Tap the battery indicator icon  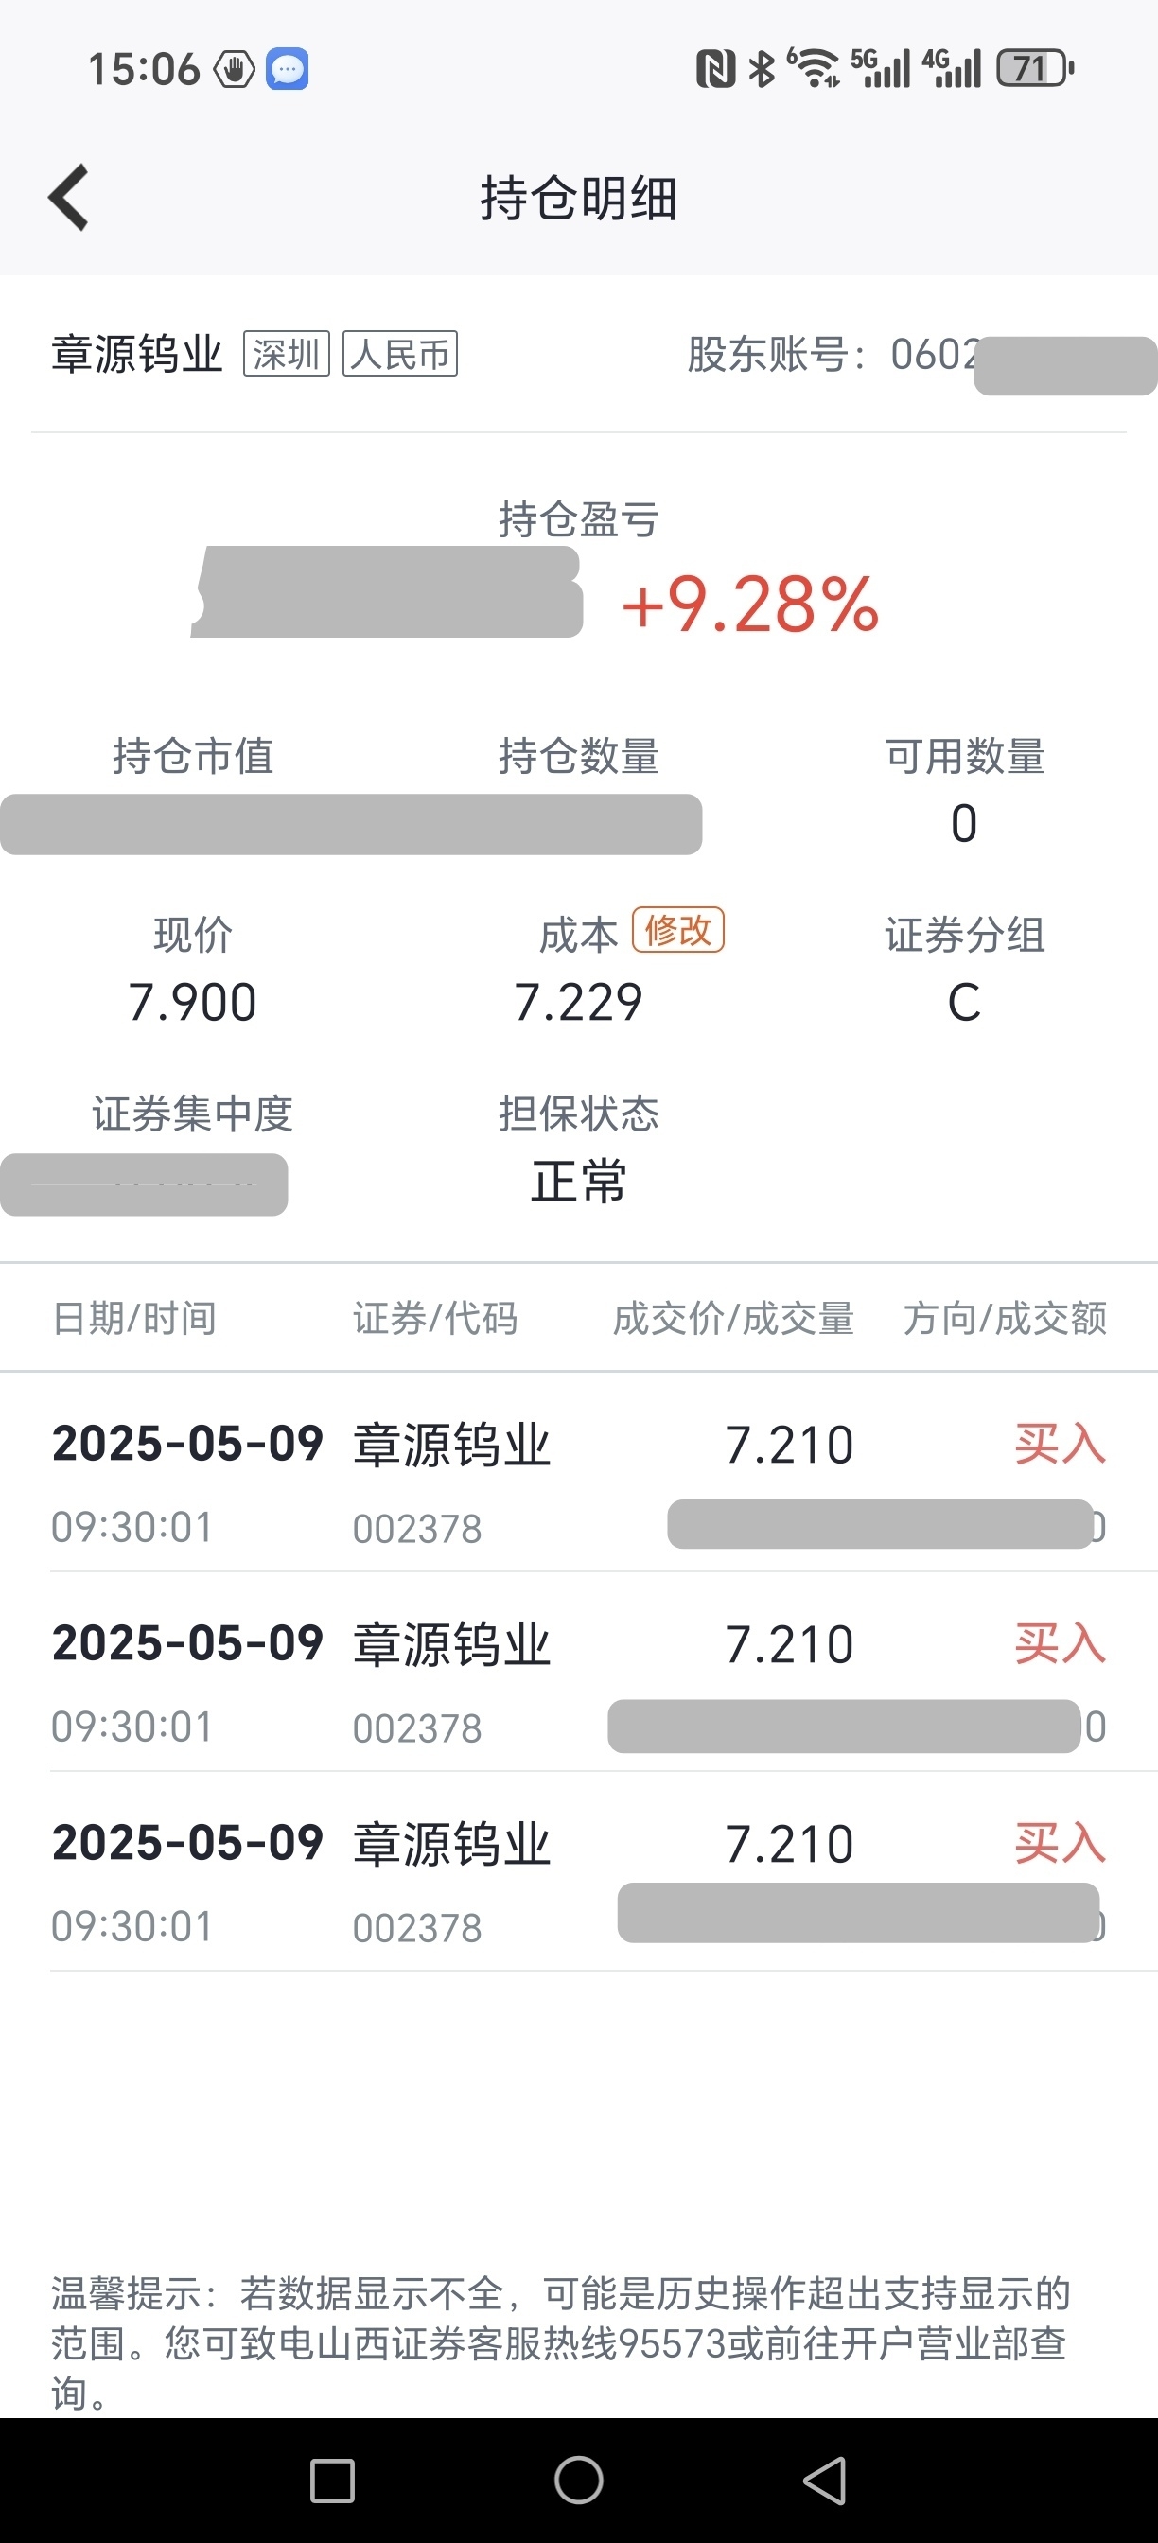click(1035, 69)
